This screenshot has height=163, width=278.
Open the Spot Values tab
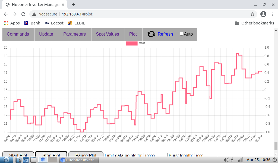[x=108, y=34]
